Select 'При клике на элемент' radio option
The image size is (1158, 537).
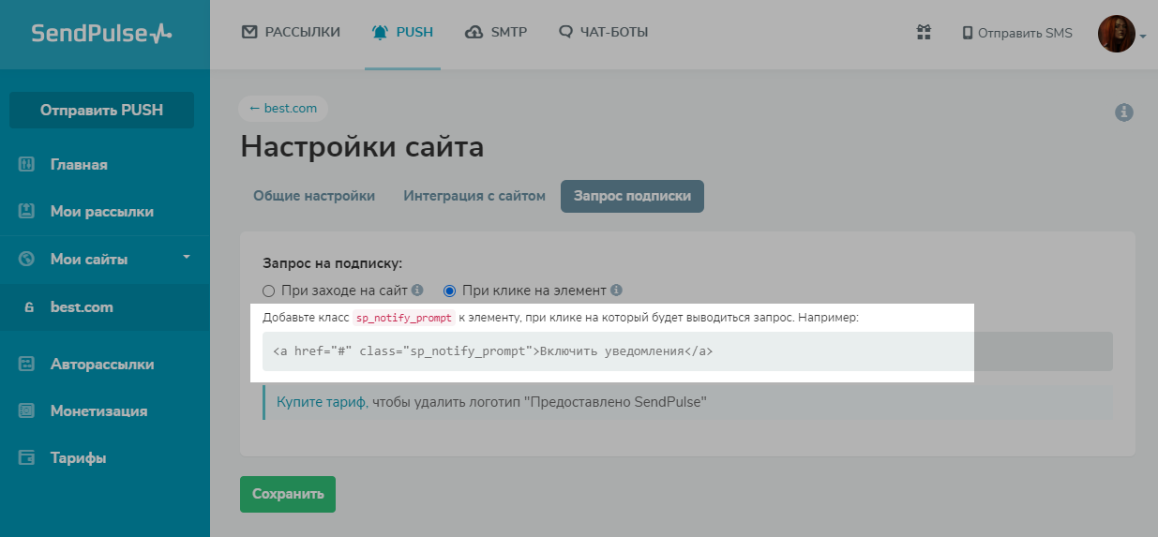(x=449, y=291)
